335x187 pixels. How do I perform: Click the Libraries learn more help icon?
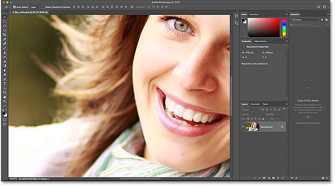click(308, 117)
